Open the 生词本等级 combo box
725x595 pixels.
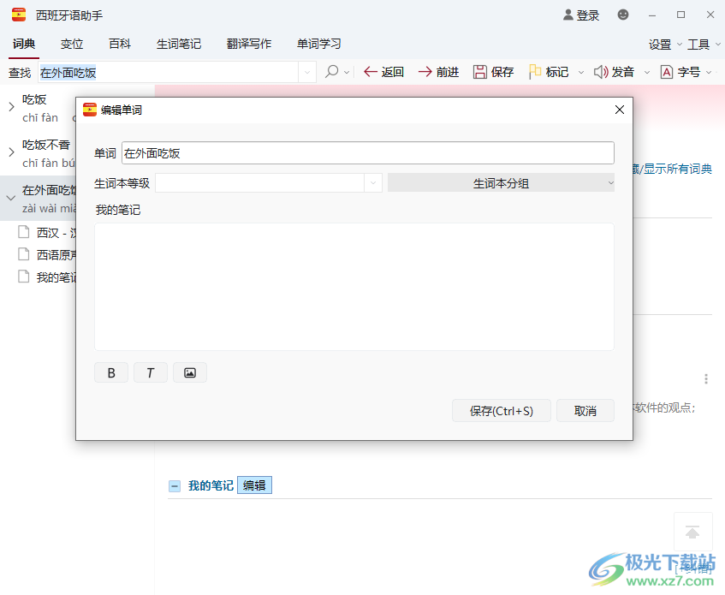pyautogui.click(x=269, y=183)
